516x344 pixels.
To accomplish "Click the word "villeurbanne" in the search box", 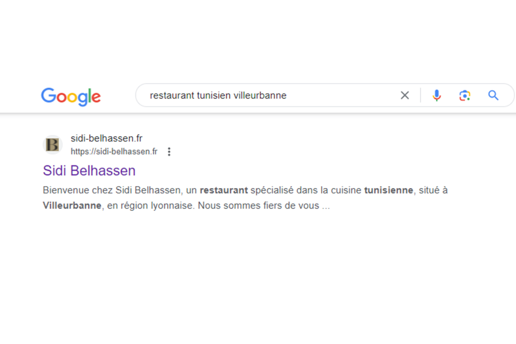I will (x=260, y=95).
